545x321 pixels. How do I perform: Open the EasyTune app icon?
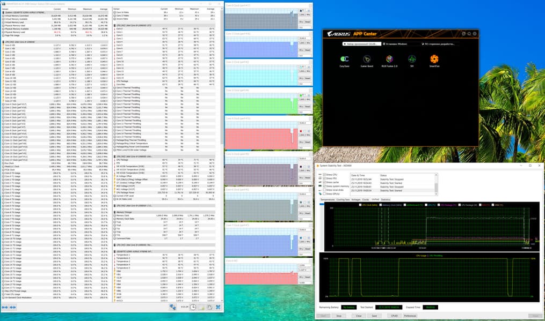[344, 59]
